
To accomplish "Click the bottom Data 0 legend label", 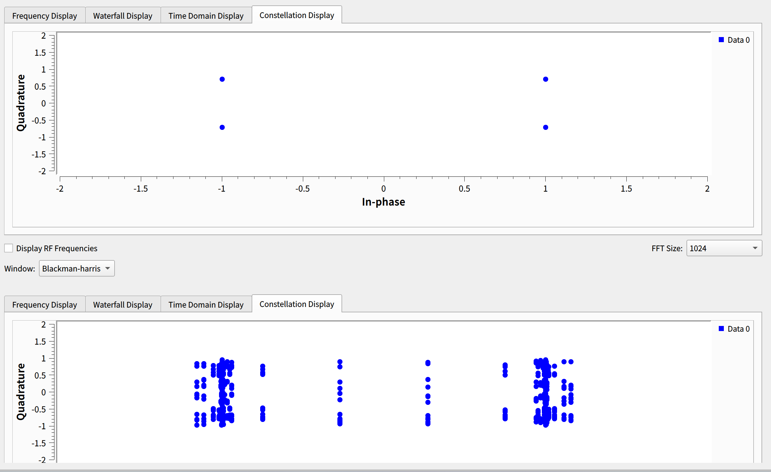I will [x=738, y=329].
